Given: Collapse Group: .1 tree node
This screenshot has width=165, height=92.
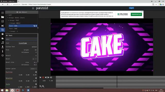Looking at the screenshot, I should [9, 31].
